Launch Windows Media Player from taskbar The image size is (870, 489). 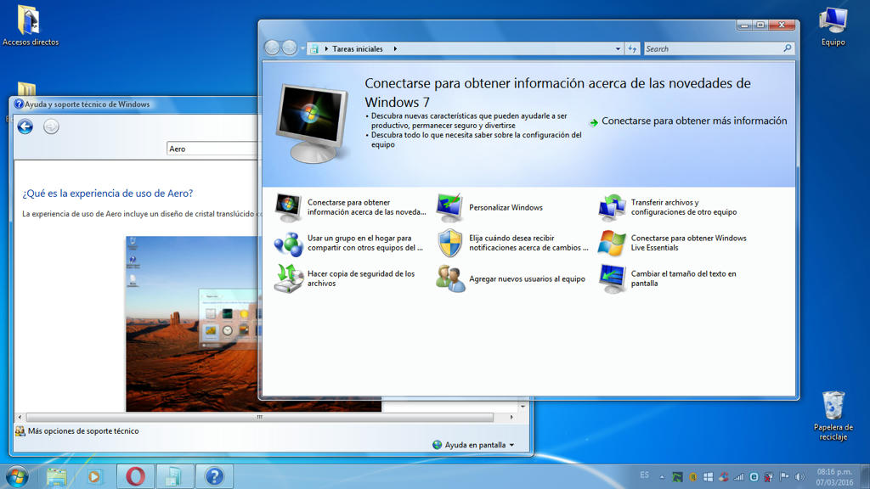click(x=94, y=476)
